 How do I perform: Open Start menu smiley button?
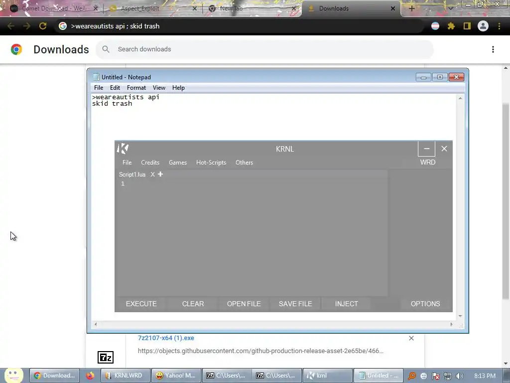[13, 375]
